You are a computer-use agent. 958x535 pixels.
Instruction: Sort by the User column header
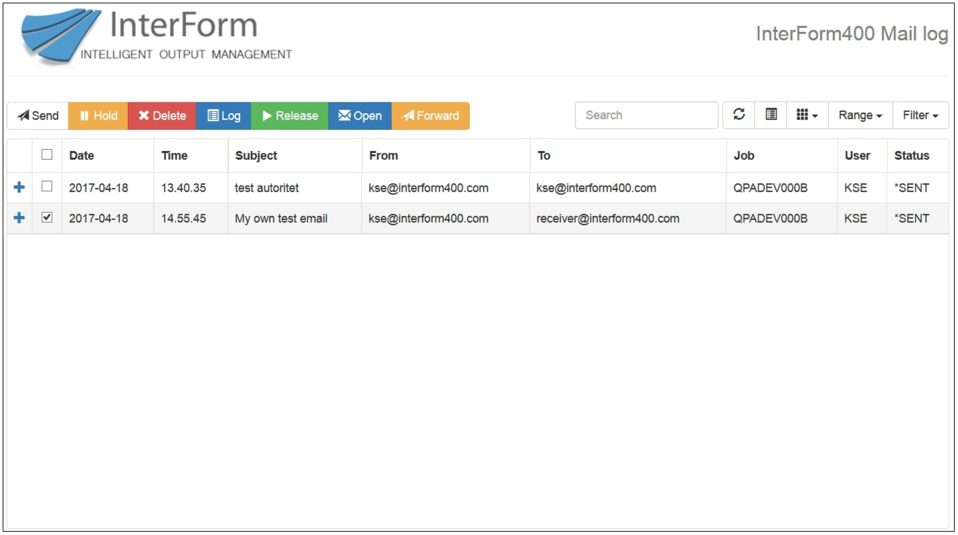862,155
